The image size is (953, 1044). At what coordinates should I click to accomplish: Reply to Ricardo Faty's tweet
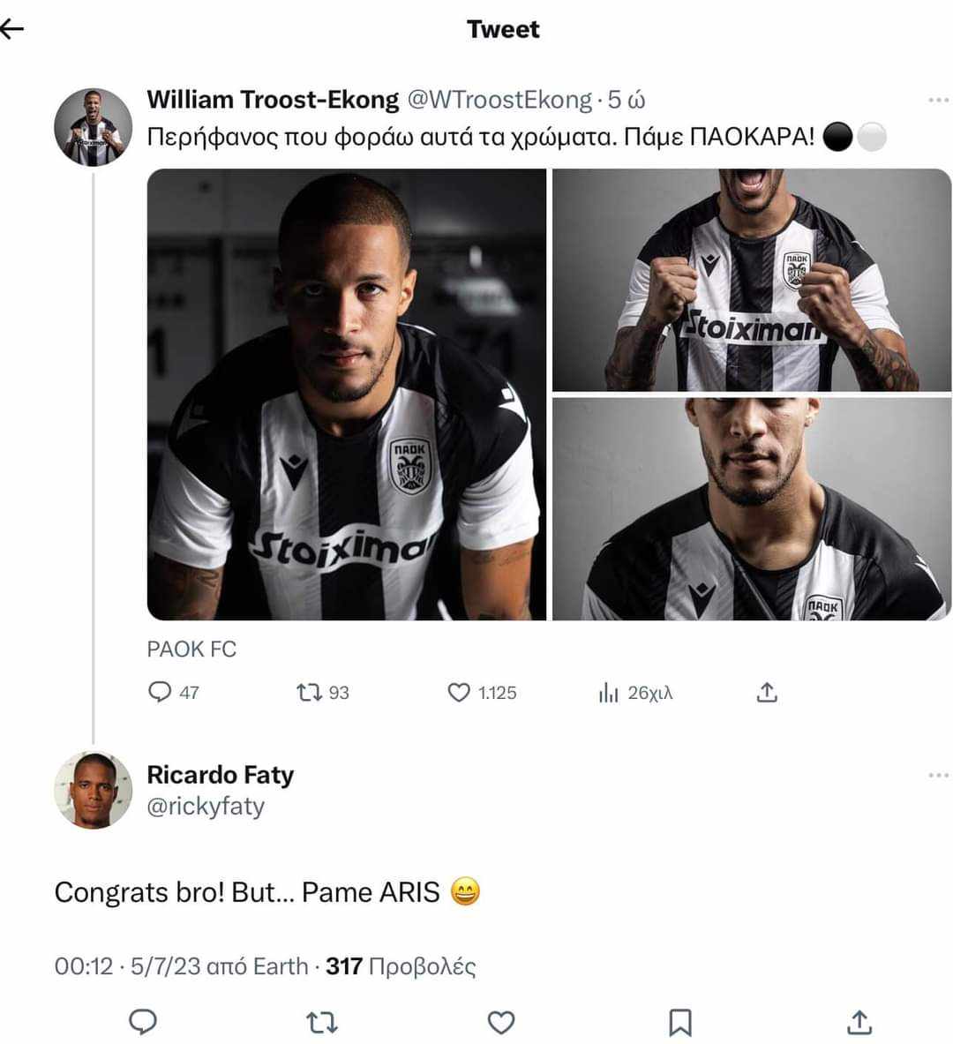click(143, 1021)
